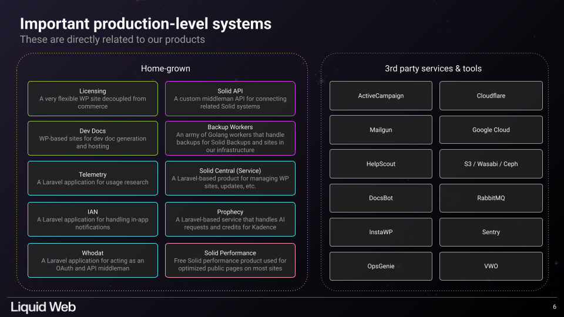Select the VWO box
Screen dimensions: 564x317
[x=491, y=266]
